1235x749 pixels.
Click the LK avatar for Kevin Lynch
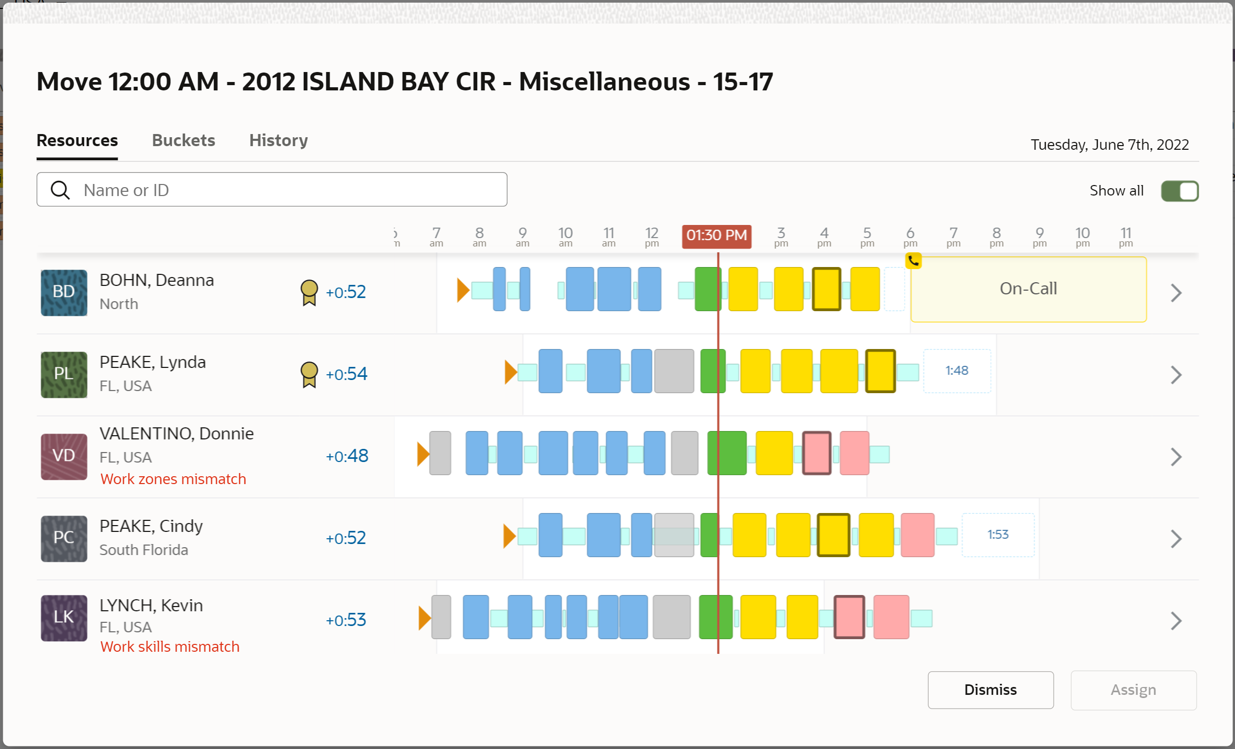click(64, 618)
